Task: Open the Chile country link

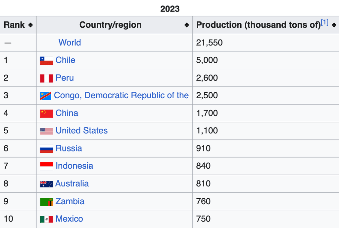Action: coord(65,60)
